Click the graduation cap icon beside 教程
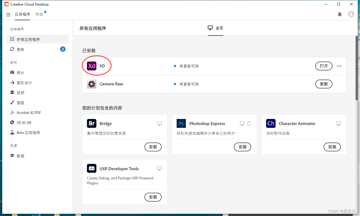 [12, 156]
